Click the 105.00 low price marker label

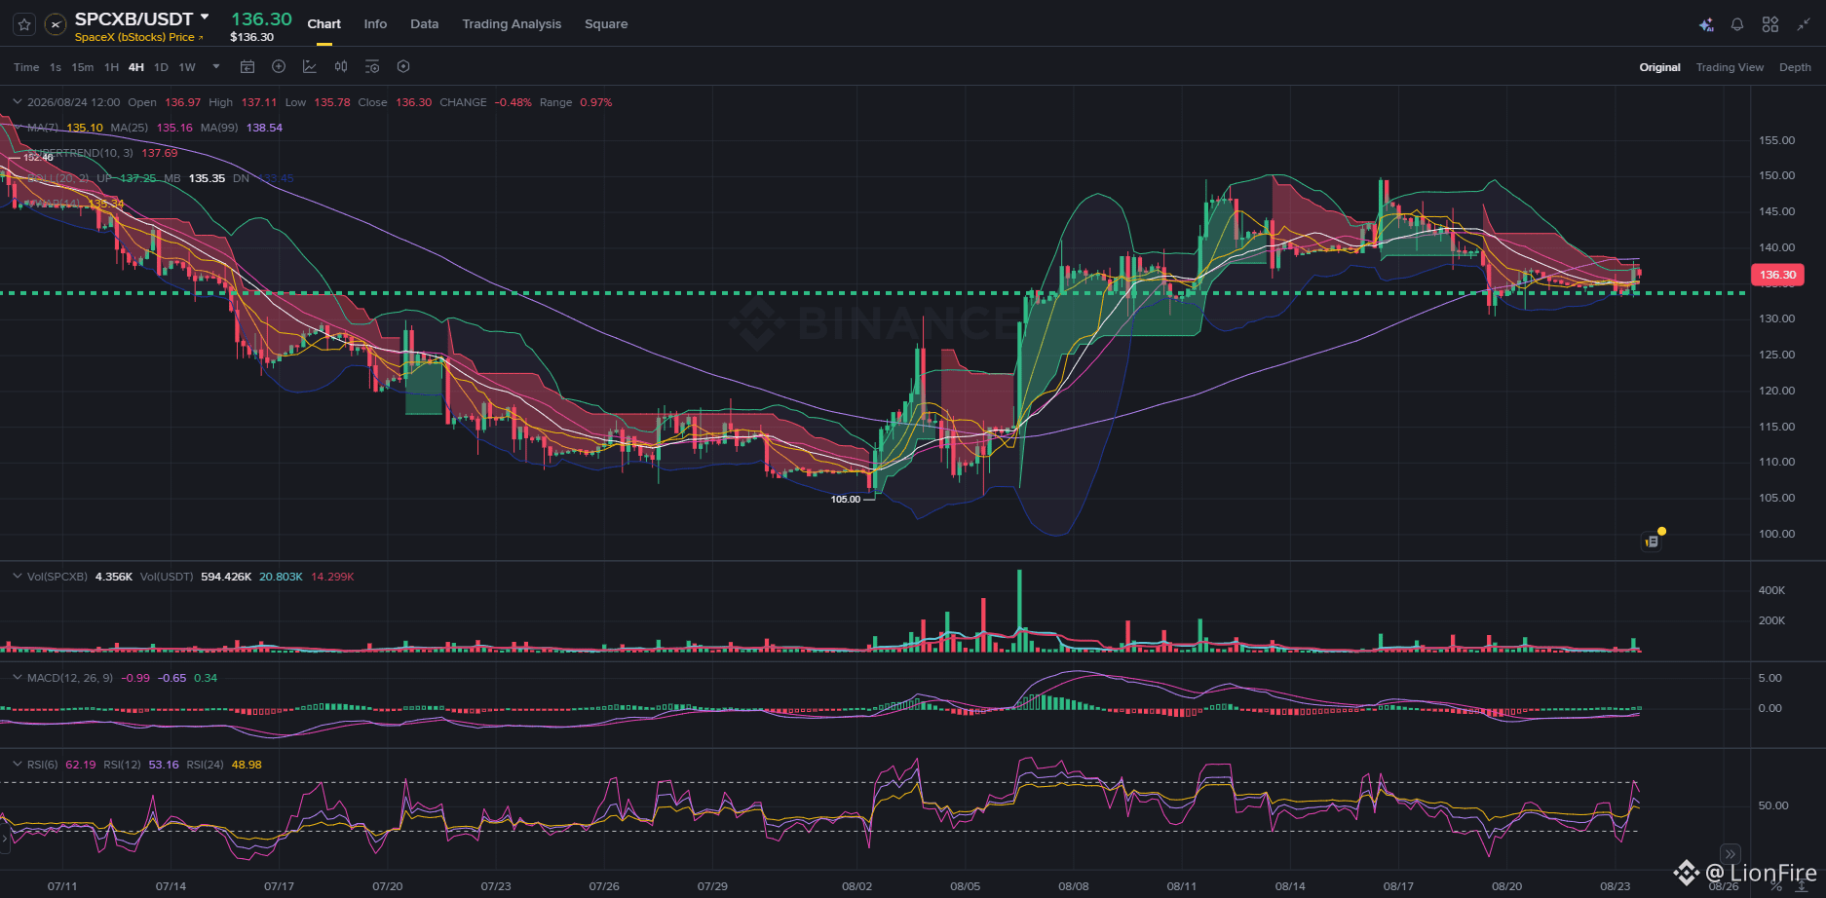click(x=846, y=499)
